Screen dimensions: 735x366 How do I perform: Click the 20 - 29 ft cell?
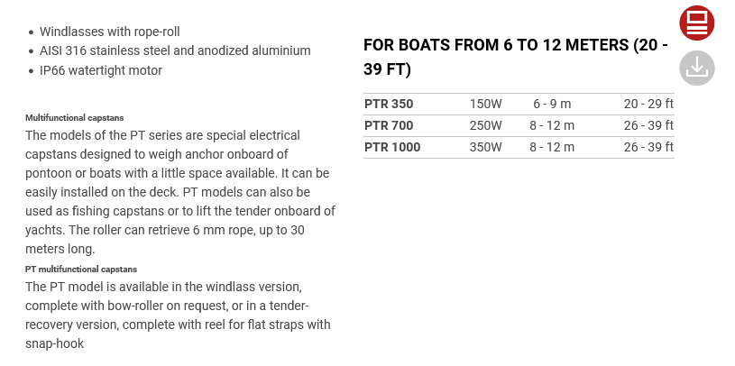coord(648,104)
